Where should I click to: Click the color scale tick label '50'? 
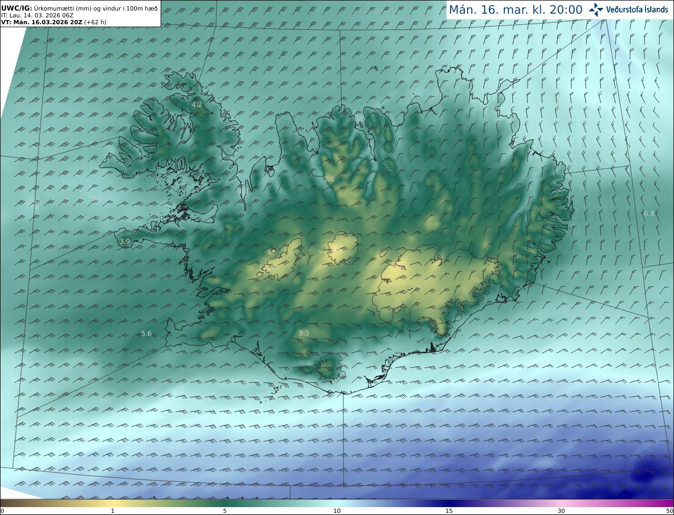[669, 511]
